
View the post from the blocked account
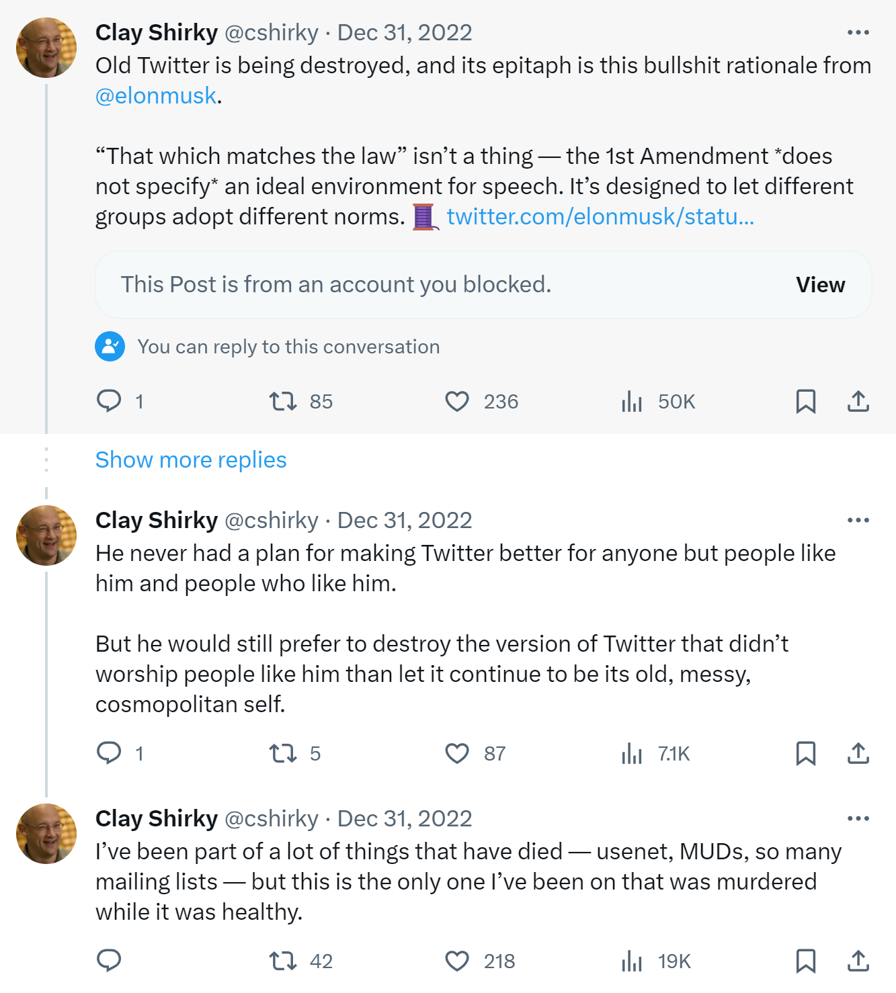pyautogui.click(x=820, y=285)
